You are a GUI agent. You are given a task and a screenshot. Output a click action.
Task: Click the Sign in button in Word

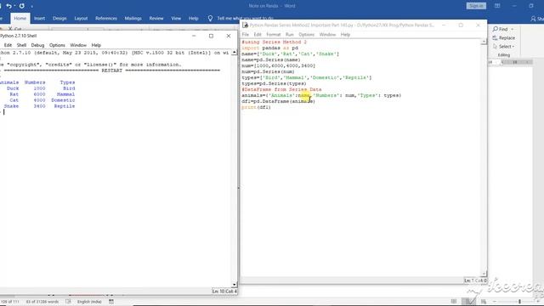(476, 6)
